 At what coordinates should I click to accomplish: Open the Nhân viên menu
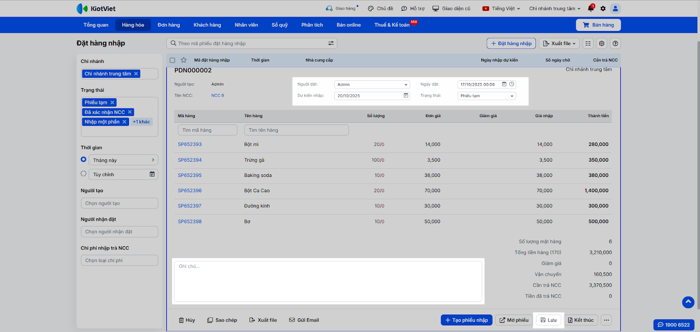(x=246, y=25)
